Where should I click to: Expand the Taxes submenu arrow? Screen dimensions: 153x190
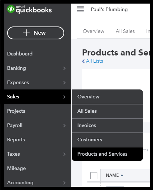pos(65,154)
